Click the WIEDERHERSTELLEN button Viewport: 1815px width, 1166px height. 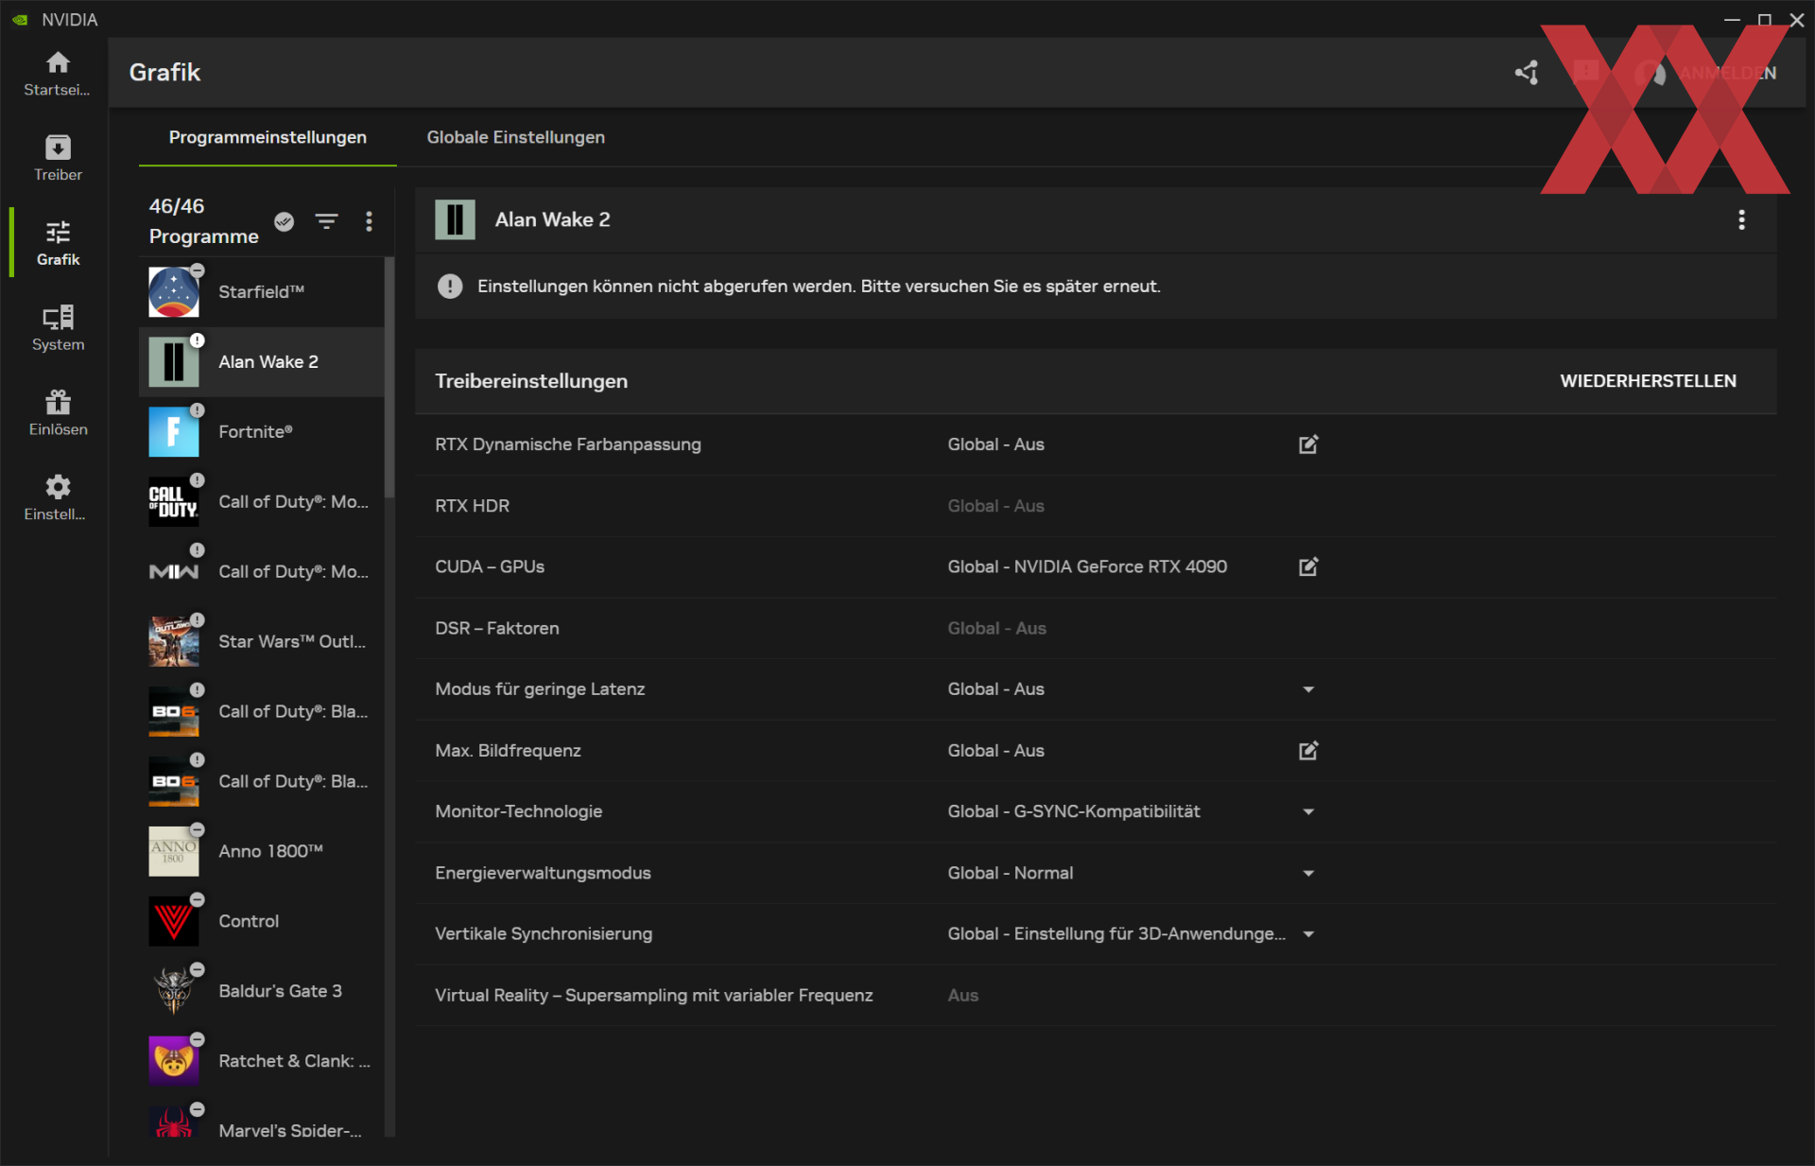1648,381
